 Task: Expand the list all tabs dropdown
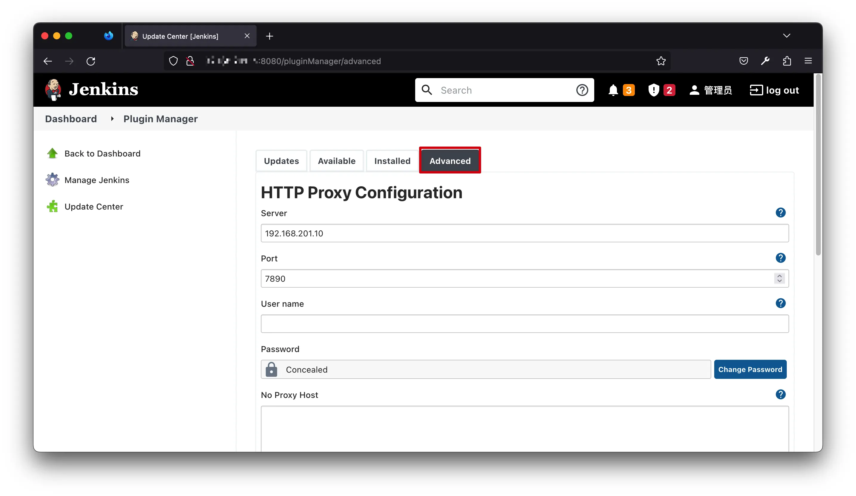[786, 36]
